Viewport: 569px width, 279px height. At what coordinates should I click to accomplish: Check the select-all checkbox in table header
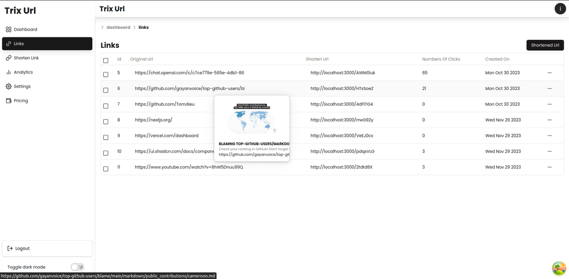[106, 60]
